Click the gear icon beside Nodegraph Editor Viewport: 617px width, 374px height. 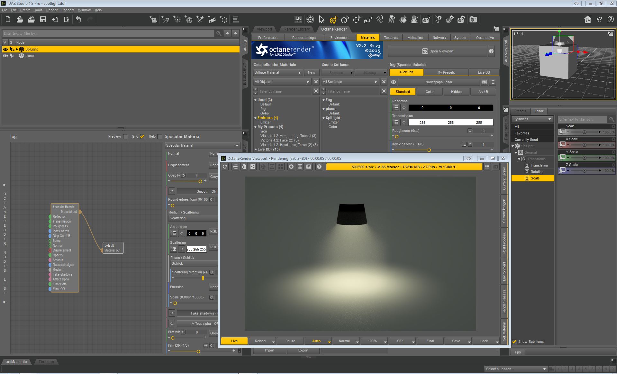pos(393,82)
